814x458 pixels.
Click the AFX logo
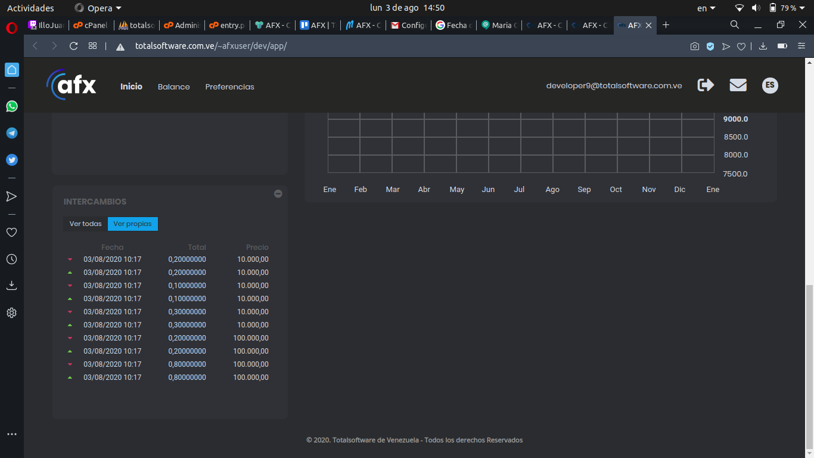(x=72, y=85)
